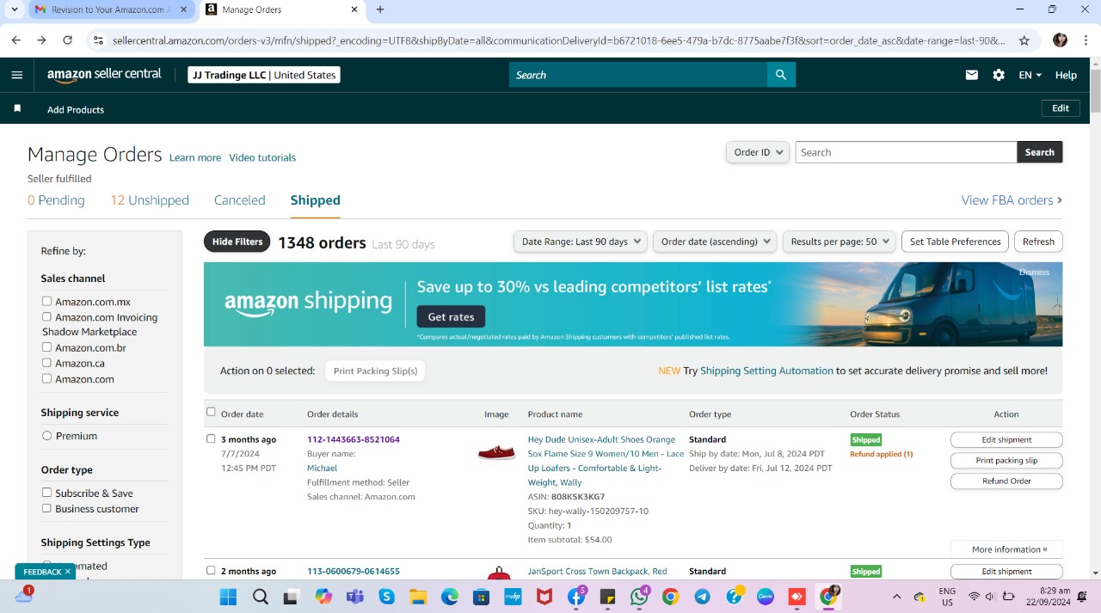Go back with the browser back arrow

pos(15,40)
